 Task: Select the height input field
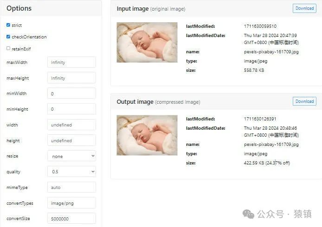click(x=71, y=140)
